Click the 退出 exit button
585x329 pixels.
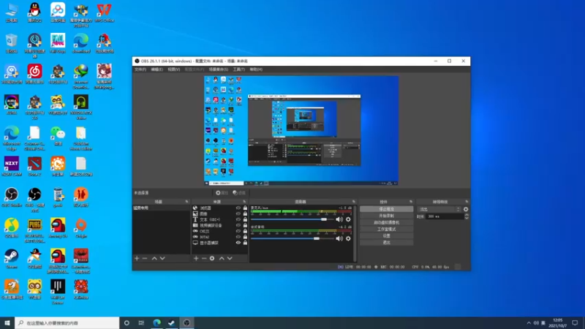pyautogui.click(x=386, y=243)
